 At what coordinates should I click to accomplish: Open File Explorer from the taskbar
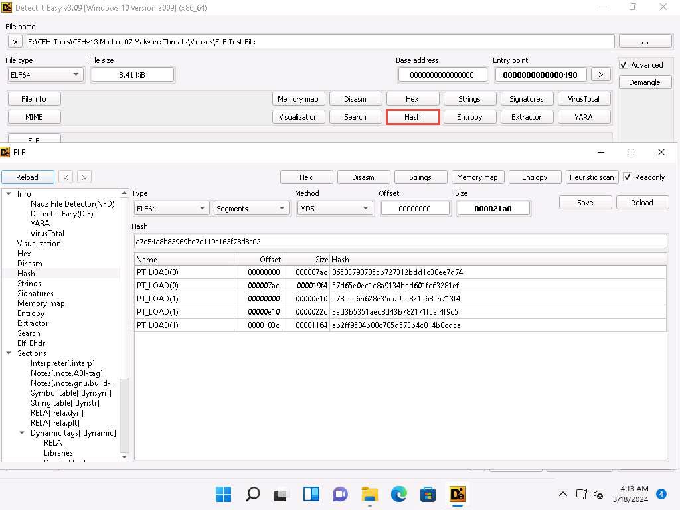coord(369,494)
